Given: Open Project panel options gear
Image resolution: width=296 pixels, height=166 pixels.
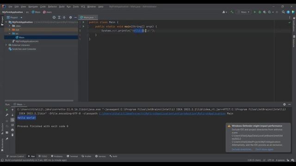Looking at the screenshot, I should [70, 18].
